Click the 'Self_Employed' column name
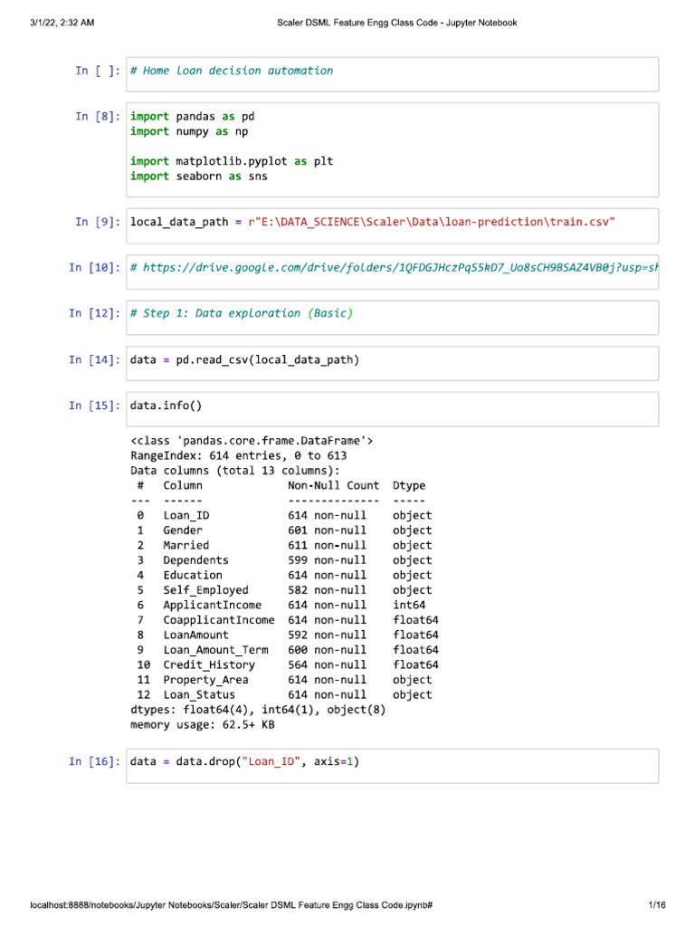695x927 pixels. (x=205, y=590)
